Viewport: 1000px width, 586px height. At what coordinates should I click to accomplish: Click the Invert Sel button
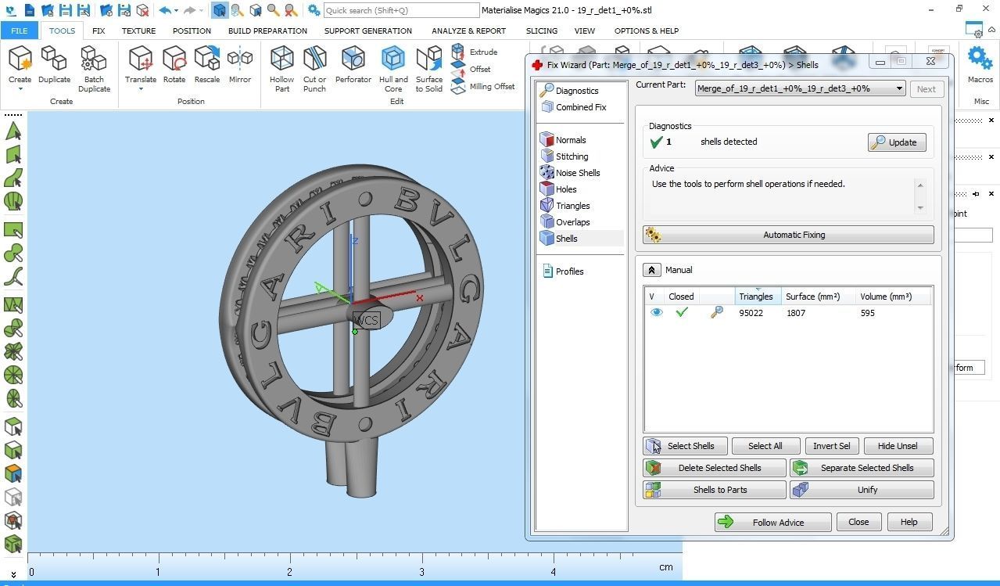(x=831, y=446)
